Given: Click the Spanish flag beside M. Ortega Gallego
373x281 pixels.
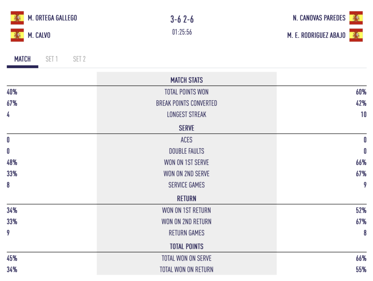Looking at the screenshot, I should click(17, 18).
